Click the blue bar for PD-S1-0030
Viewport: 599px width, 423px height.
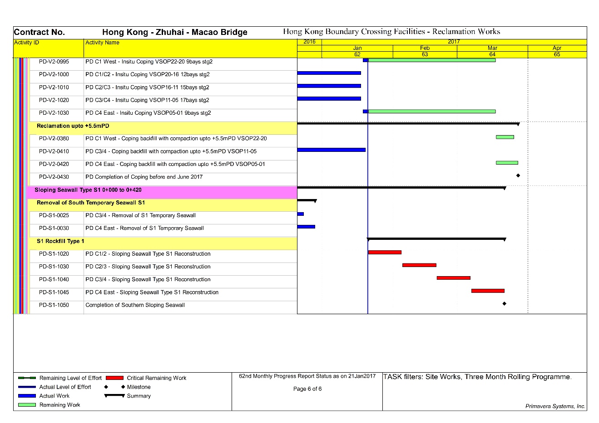point(306,226)
